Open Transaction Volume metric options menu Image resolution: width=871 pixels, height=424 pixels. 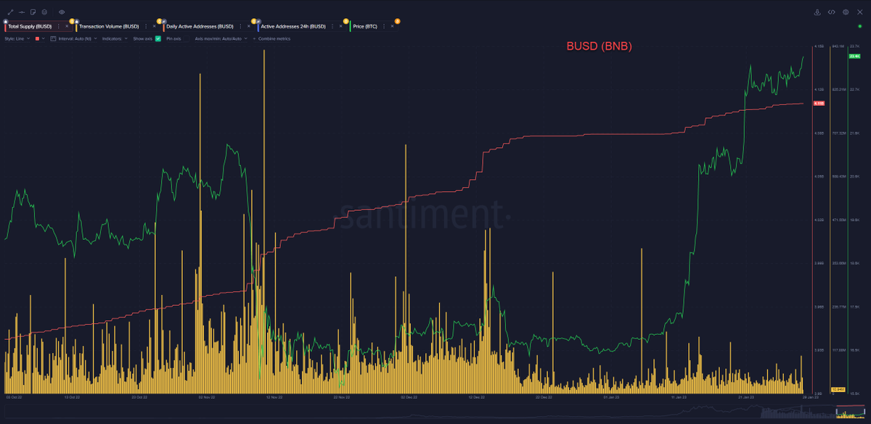(x=146, y=26)
